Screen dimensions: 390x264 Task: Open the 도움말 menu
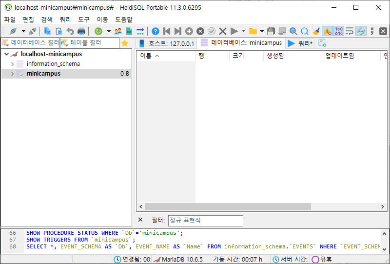(124, 20)
